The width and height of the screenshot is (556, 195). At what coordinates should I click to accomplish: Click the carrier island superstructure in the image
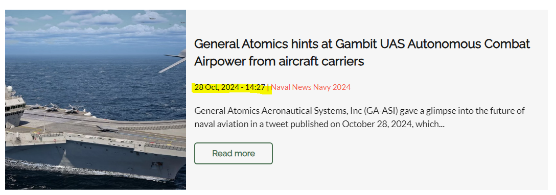tap(14, 106)
